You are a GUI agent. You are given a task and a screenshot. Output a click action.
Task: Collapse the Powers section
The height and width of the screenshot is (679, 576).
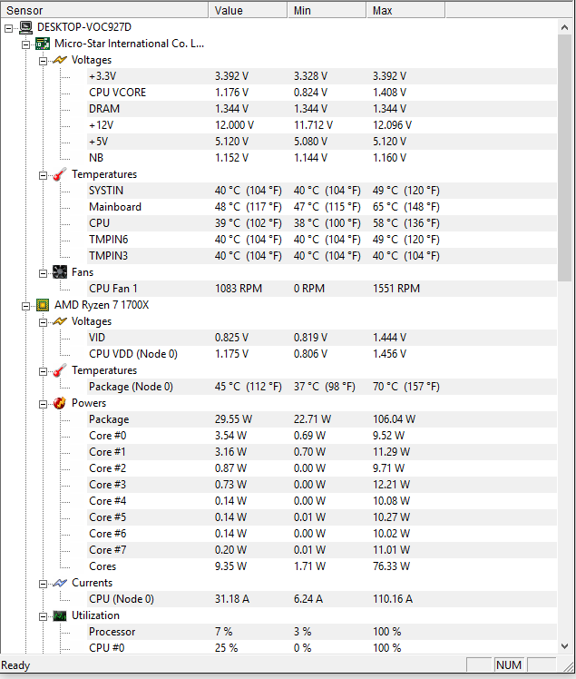click(43, 405)
